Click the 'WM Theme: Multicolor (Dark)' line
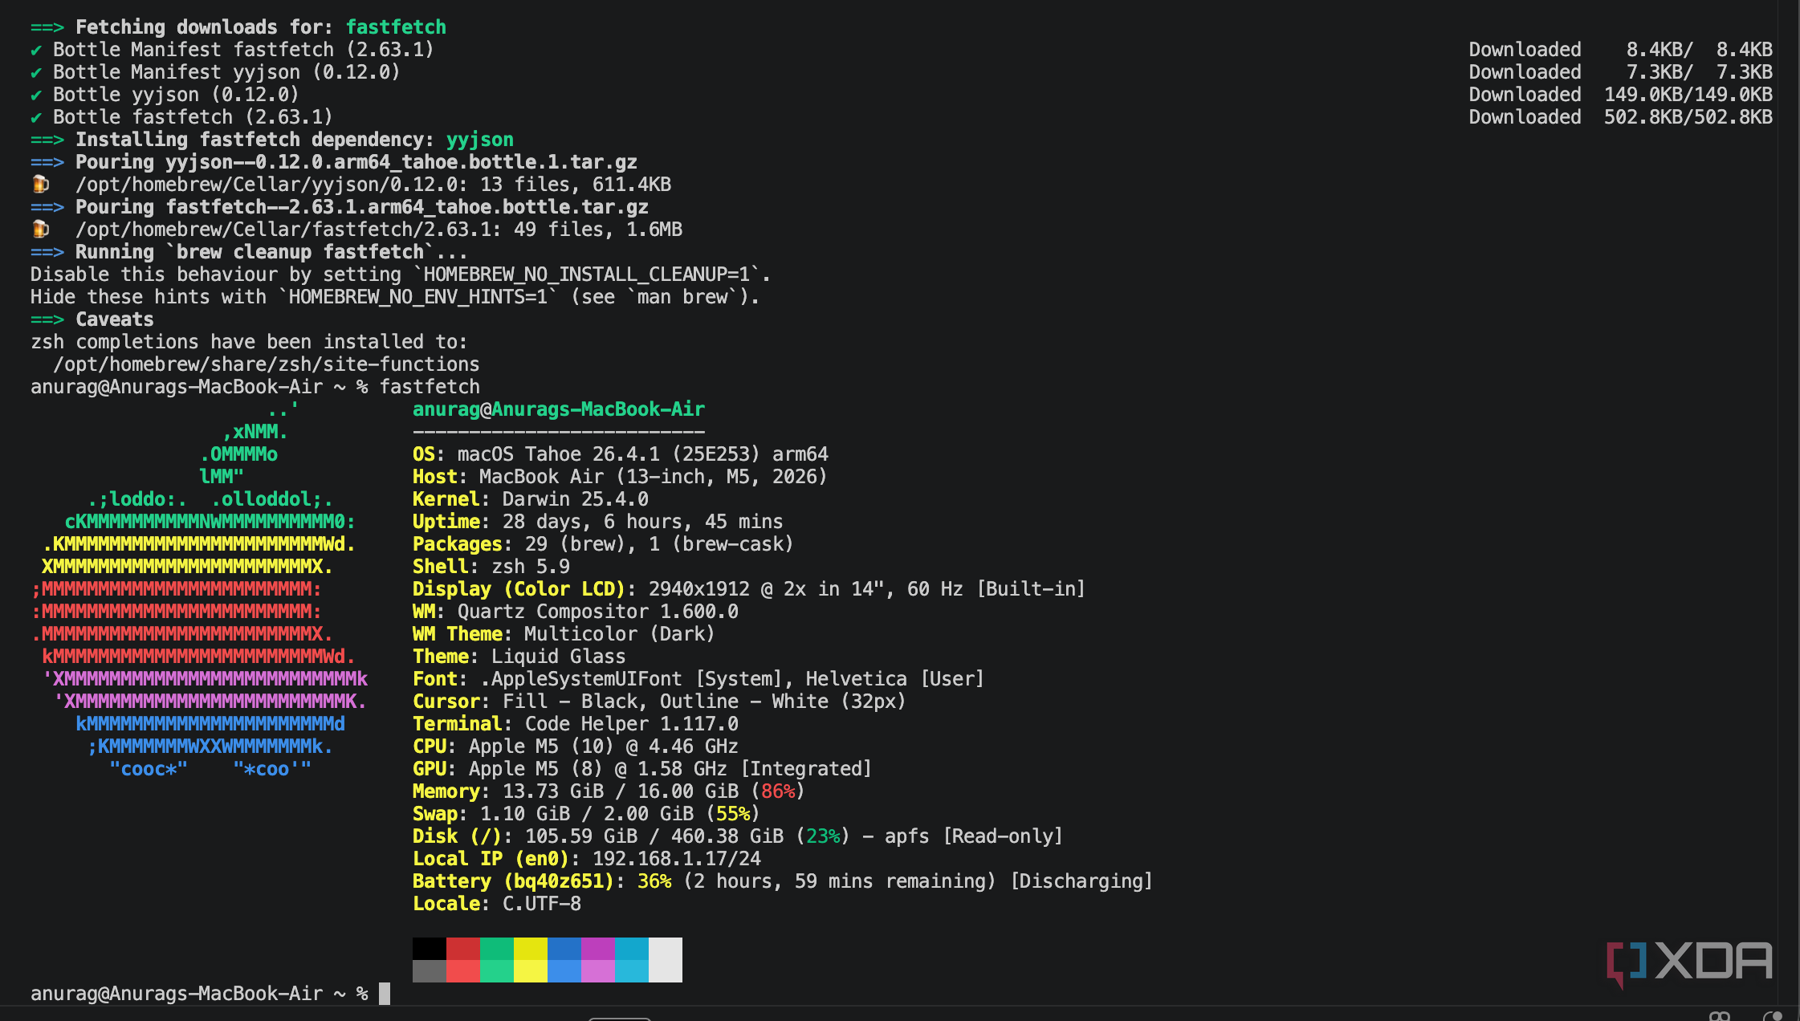Image resolution: width=1800 pixels, height=1021 pixels. pyautogui.click(x=564, y=634)
